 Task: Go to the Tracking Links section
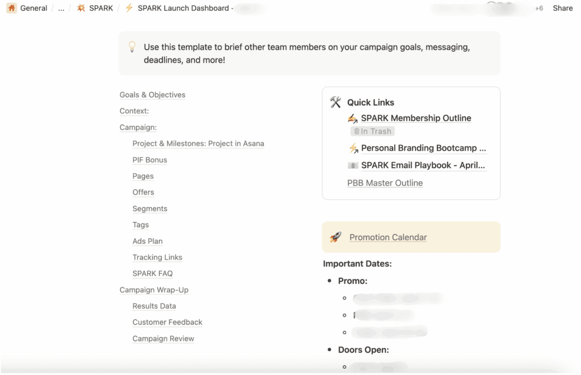pos(158,257)
